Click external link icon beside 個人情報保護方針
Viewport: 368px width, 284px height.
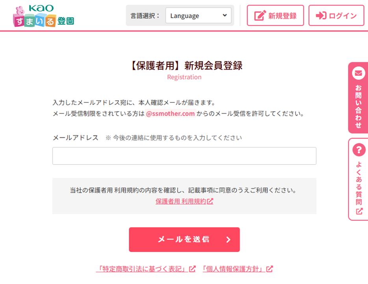tap(270, 268)
